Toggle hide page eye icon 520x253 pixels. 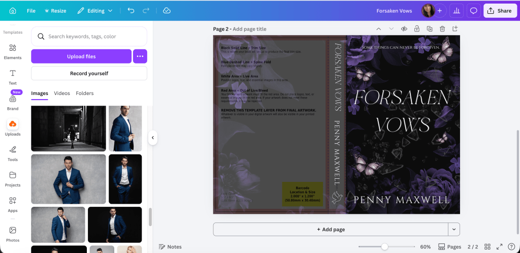click(x=404, y=29)
